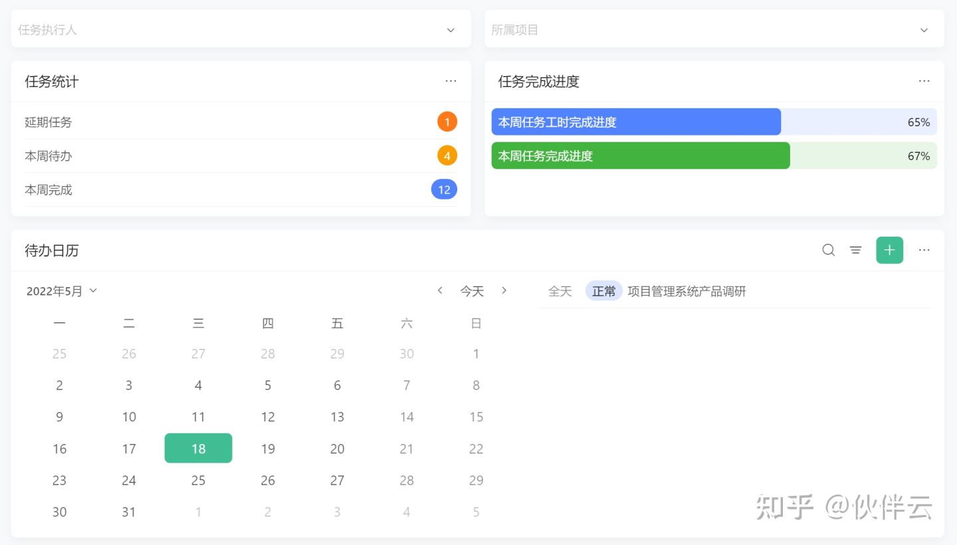Open the 2022年5月 month selector
Screen dimensions: 957x545
pyautogui.click(x=61, y=291)
